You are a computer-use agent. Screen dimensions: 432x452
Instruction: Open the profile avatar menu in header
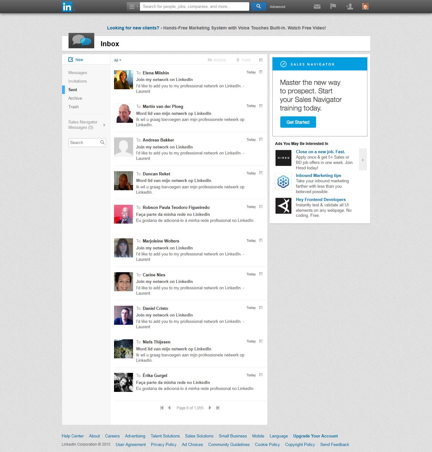coord(365,6)
